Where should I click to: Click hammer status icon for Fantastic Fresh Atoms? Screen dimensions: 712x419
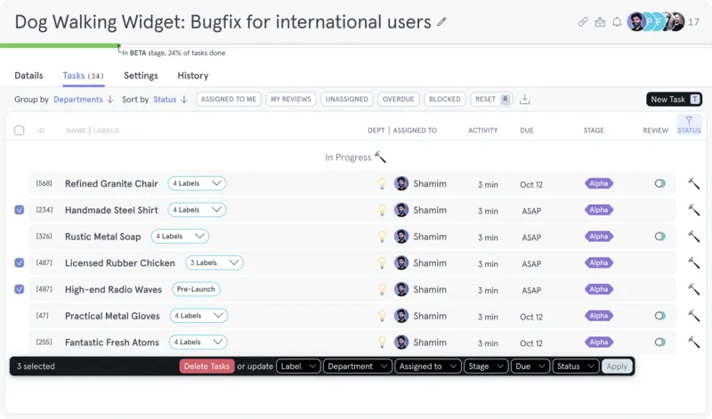(x=693, y=342)
